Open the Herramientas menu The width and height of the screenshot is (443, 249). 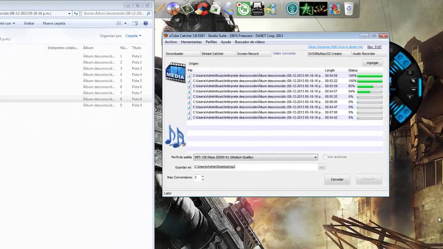[x=191, y=42]
